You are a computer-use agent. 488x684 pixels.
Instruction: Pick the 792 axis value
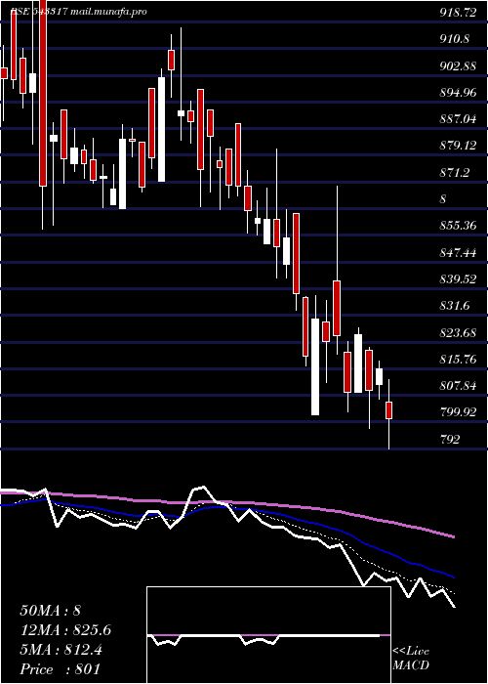tap(449, 440)
